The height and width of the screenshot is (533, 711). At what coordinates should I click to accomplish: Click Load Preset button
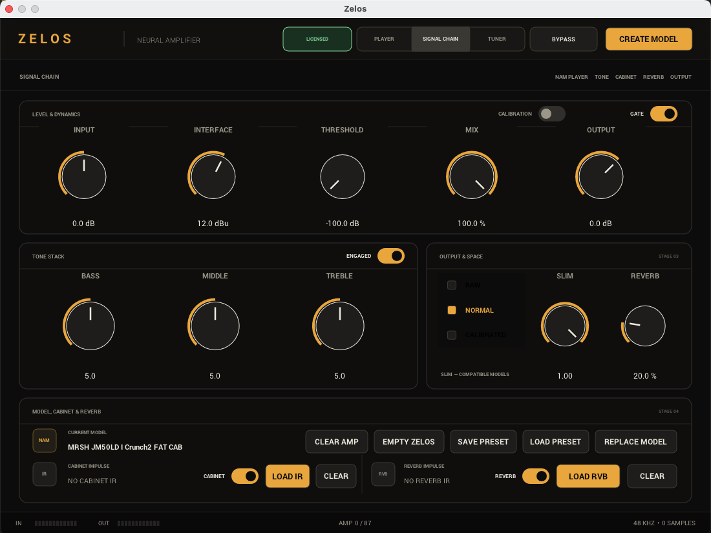(555, 442)
